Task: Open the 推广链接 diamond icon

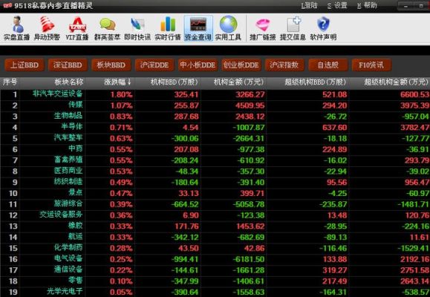Action: [x=263, y=28]
